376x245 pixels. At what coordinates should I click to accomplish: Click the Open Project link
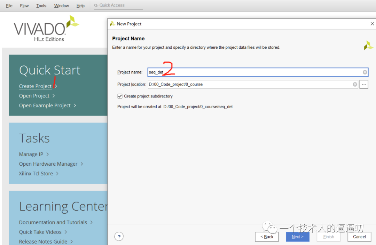(x=34, y=96)
